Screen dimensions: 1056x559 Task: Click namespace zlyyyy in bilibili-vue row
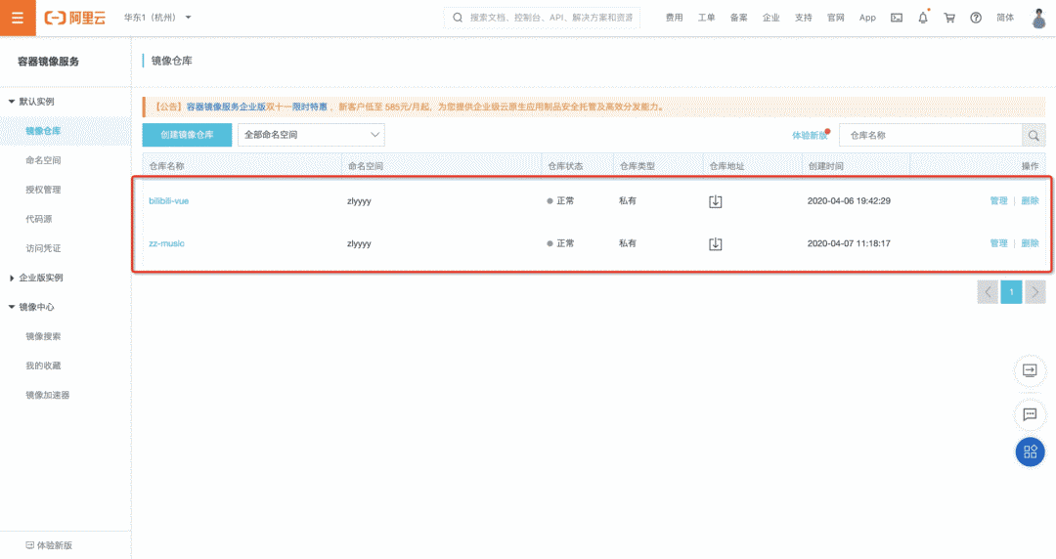[x=359, y=200]
